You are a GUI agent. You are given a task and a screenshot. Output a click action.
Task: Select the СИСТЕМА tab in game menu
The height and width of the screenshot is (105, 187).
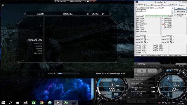[95, 14]
